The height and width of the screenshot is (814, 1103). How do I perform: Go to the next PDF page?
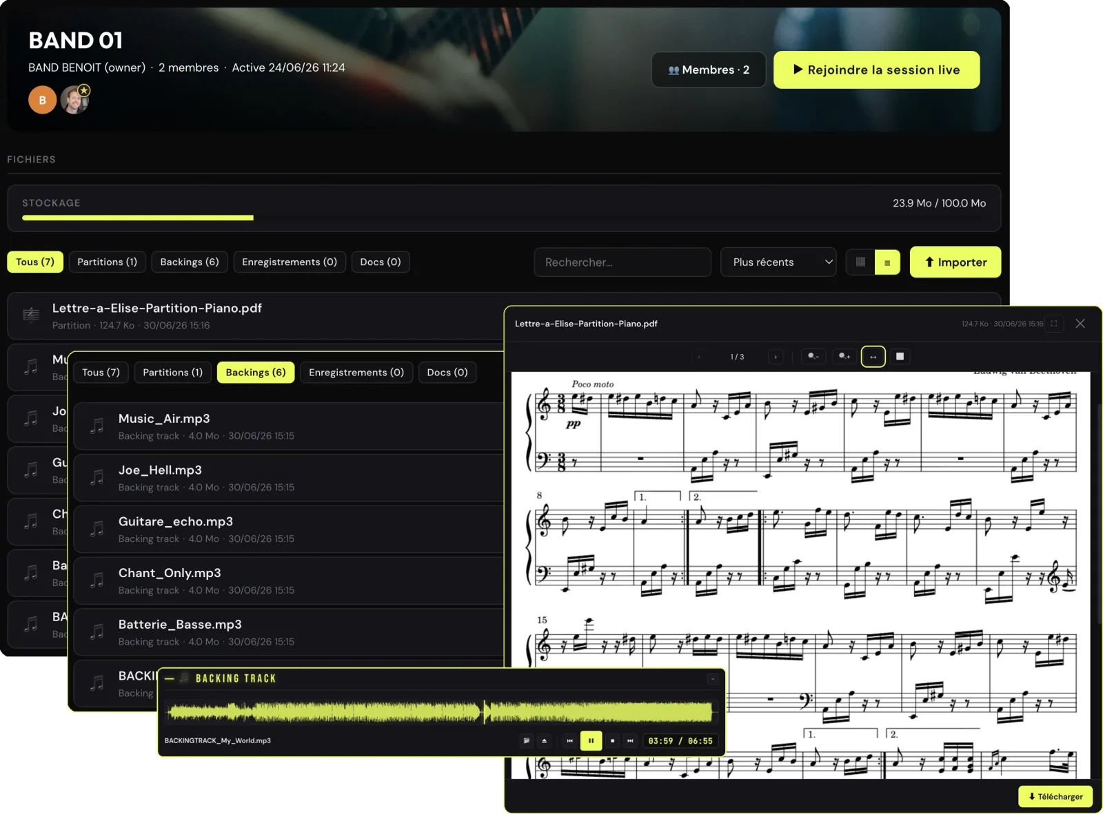tap(776, 357)
